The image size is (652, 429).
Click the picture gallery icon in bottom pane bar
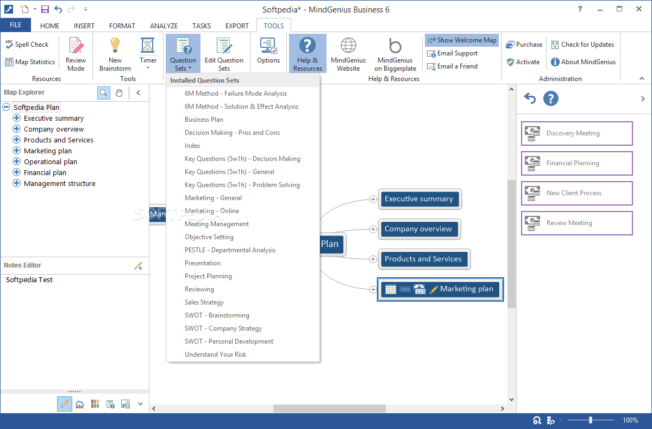coord(126,404)
